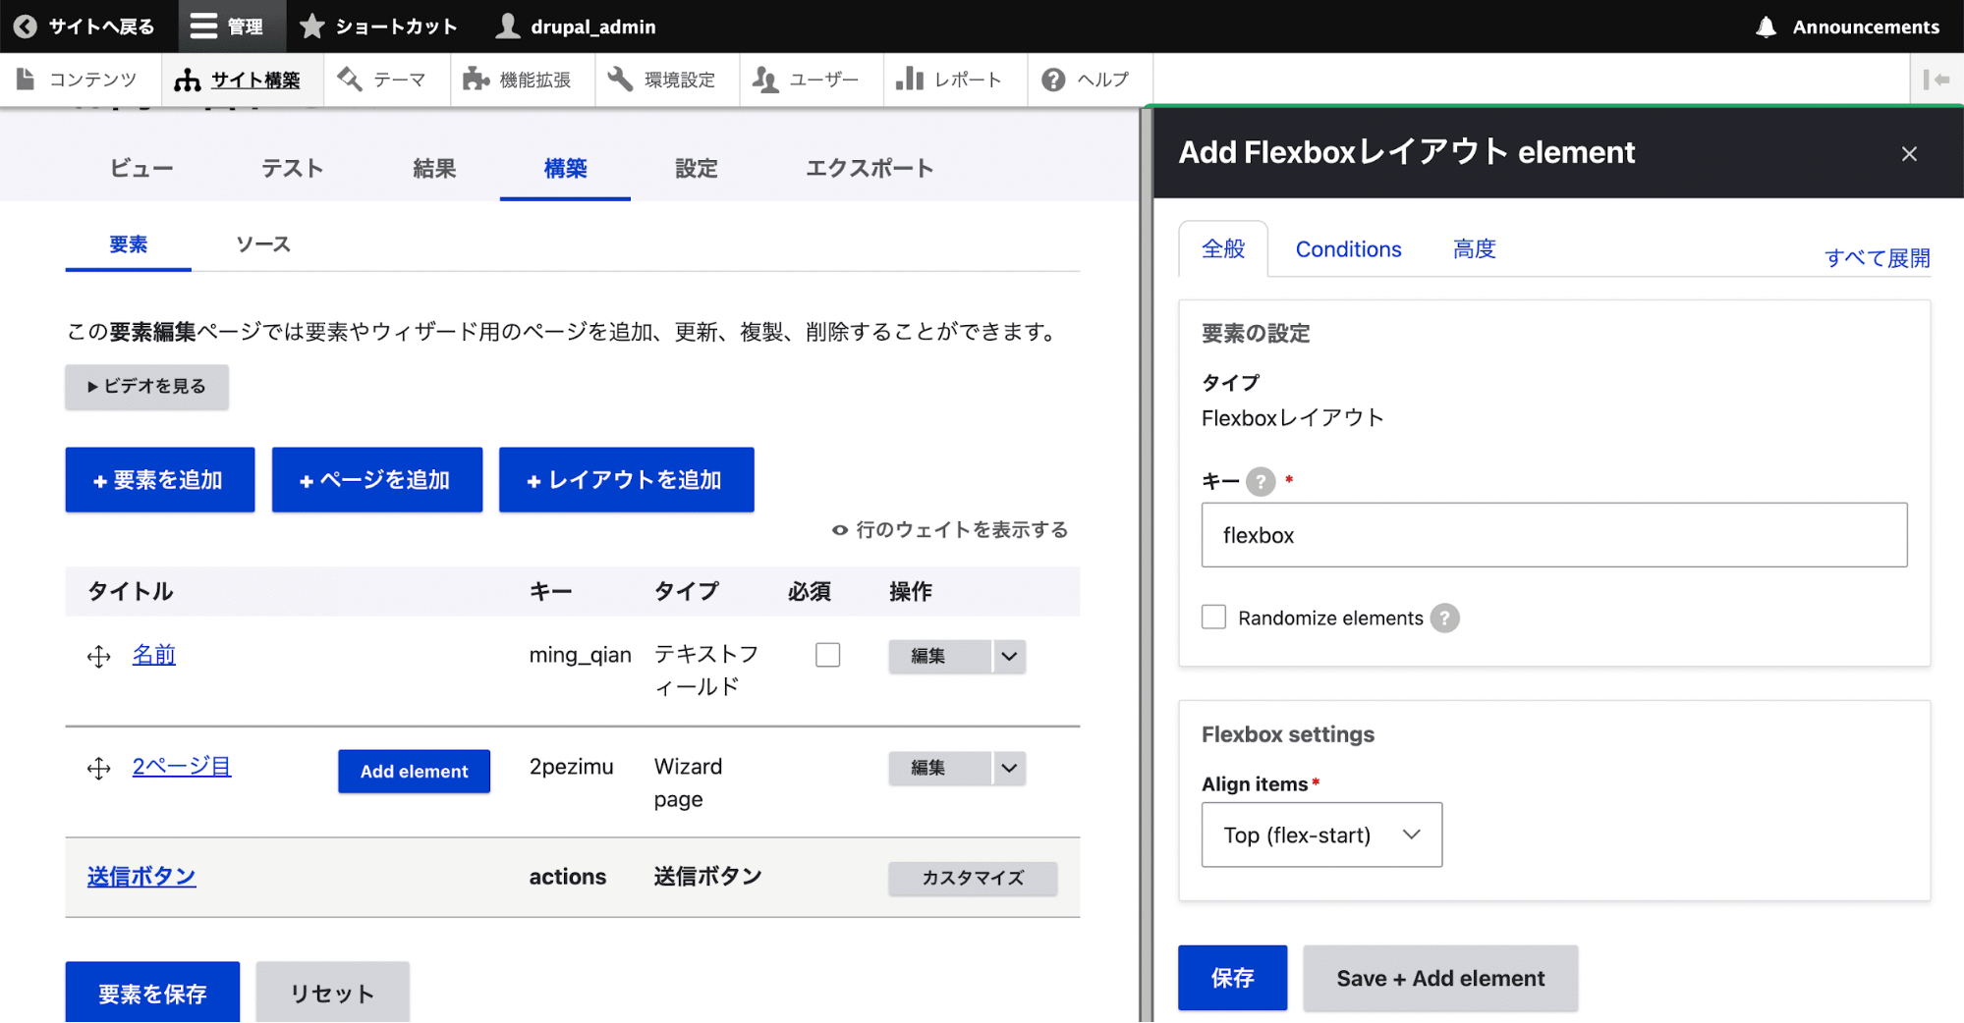Show row weights via 行のウェイトを表示する
This screenshot has height=1023, width=1964.
950,530
